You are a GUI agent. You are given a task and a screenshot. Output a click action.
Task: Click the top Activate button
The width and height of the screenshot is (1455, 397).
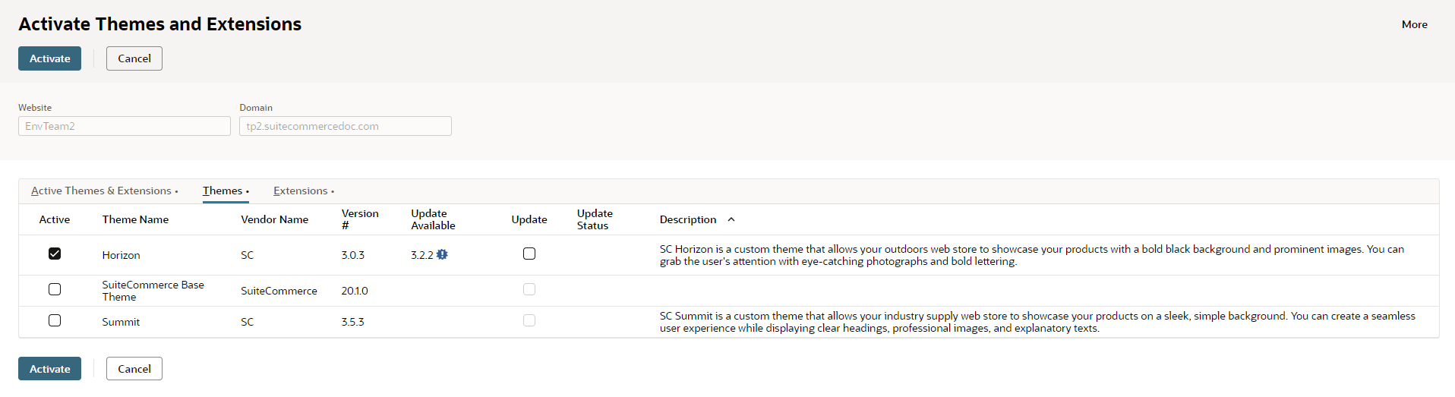tap(49, 58)
